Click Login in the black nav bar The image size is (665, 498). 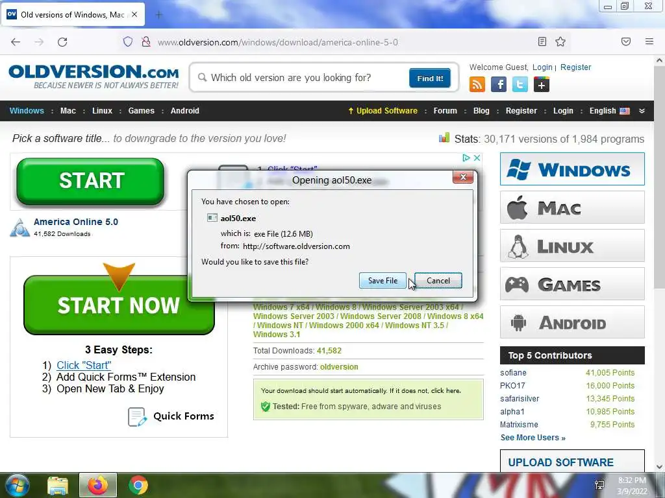(563, 111)
